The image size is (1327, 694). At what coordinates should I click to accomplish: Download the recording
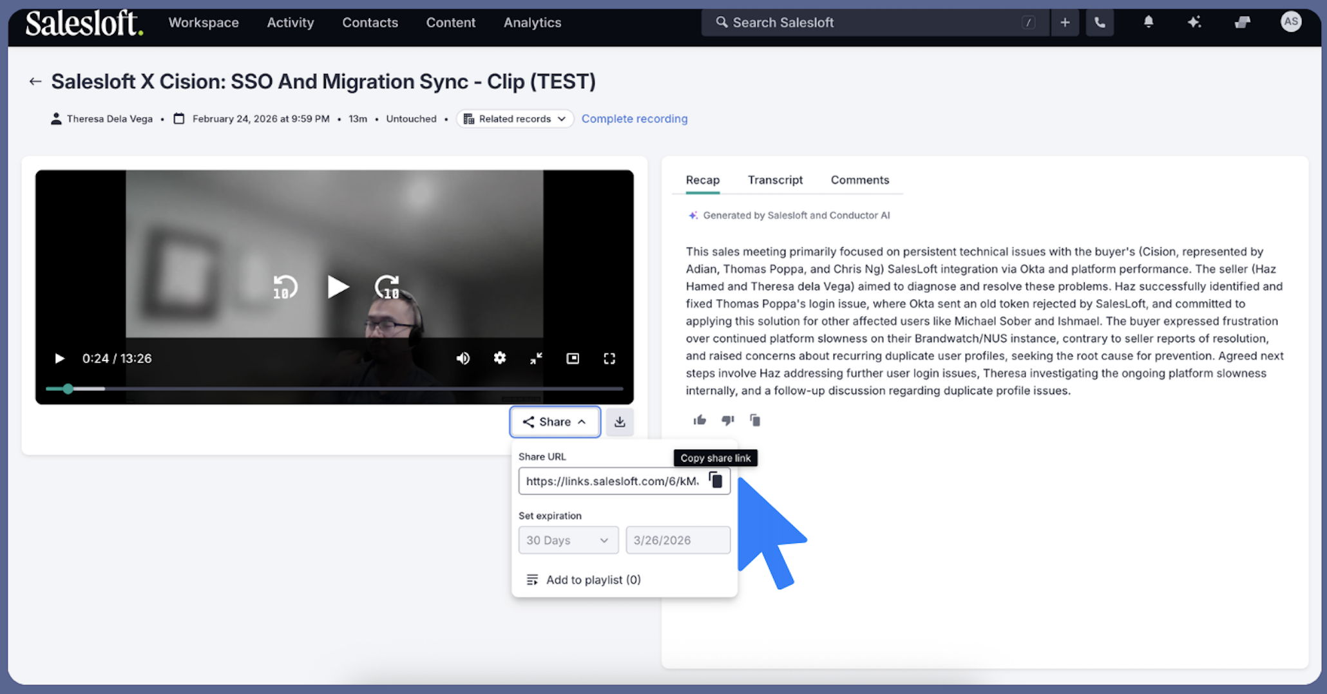pyautogui.click(x=620, y=422)
